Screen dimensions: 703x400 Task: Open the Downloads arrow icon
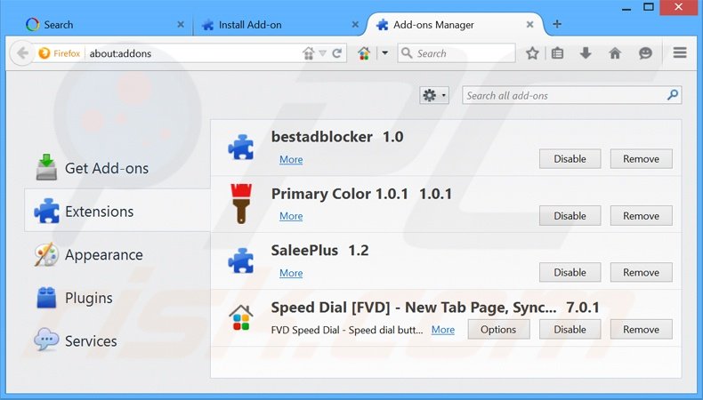[x=586, y=53]
